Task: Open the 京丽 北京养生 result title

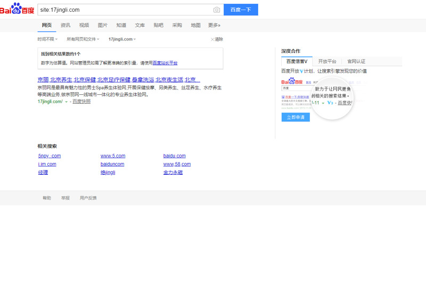Action: pos(119,80)
